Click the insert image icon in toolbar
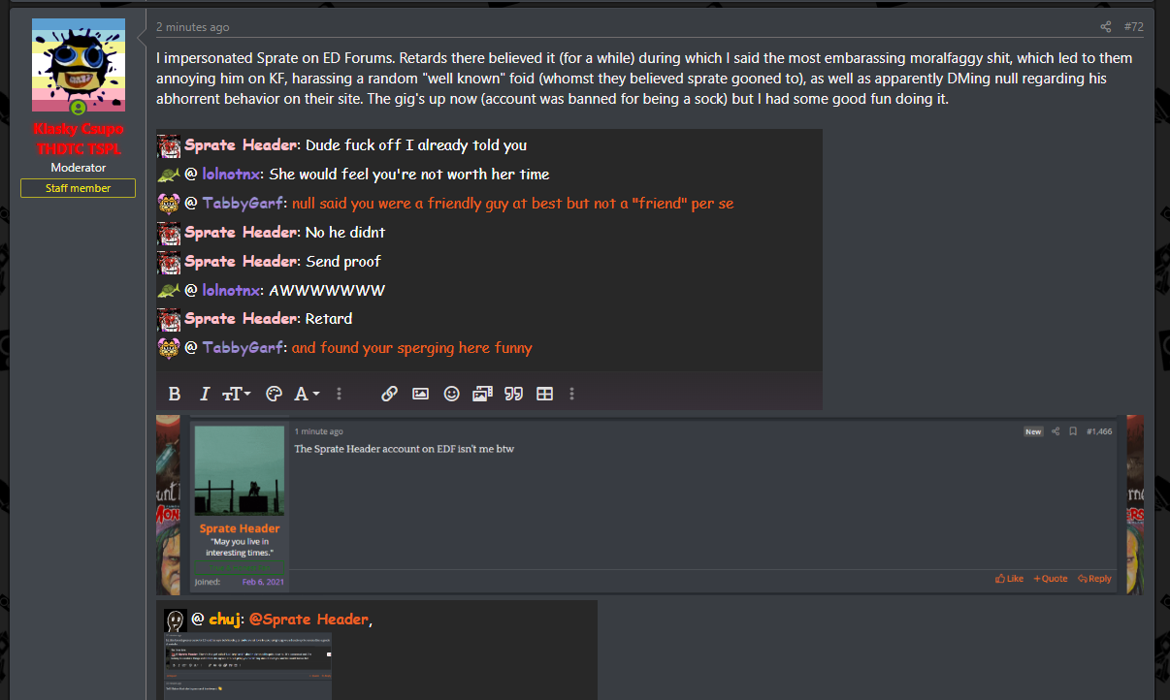Image resolution: width=1170 pixels, height=700 pixels. [x=420, y=394]
